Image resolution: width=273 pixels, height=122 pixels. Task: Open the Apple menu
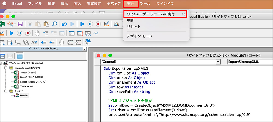click(5, 4)
